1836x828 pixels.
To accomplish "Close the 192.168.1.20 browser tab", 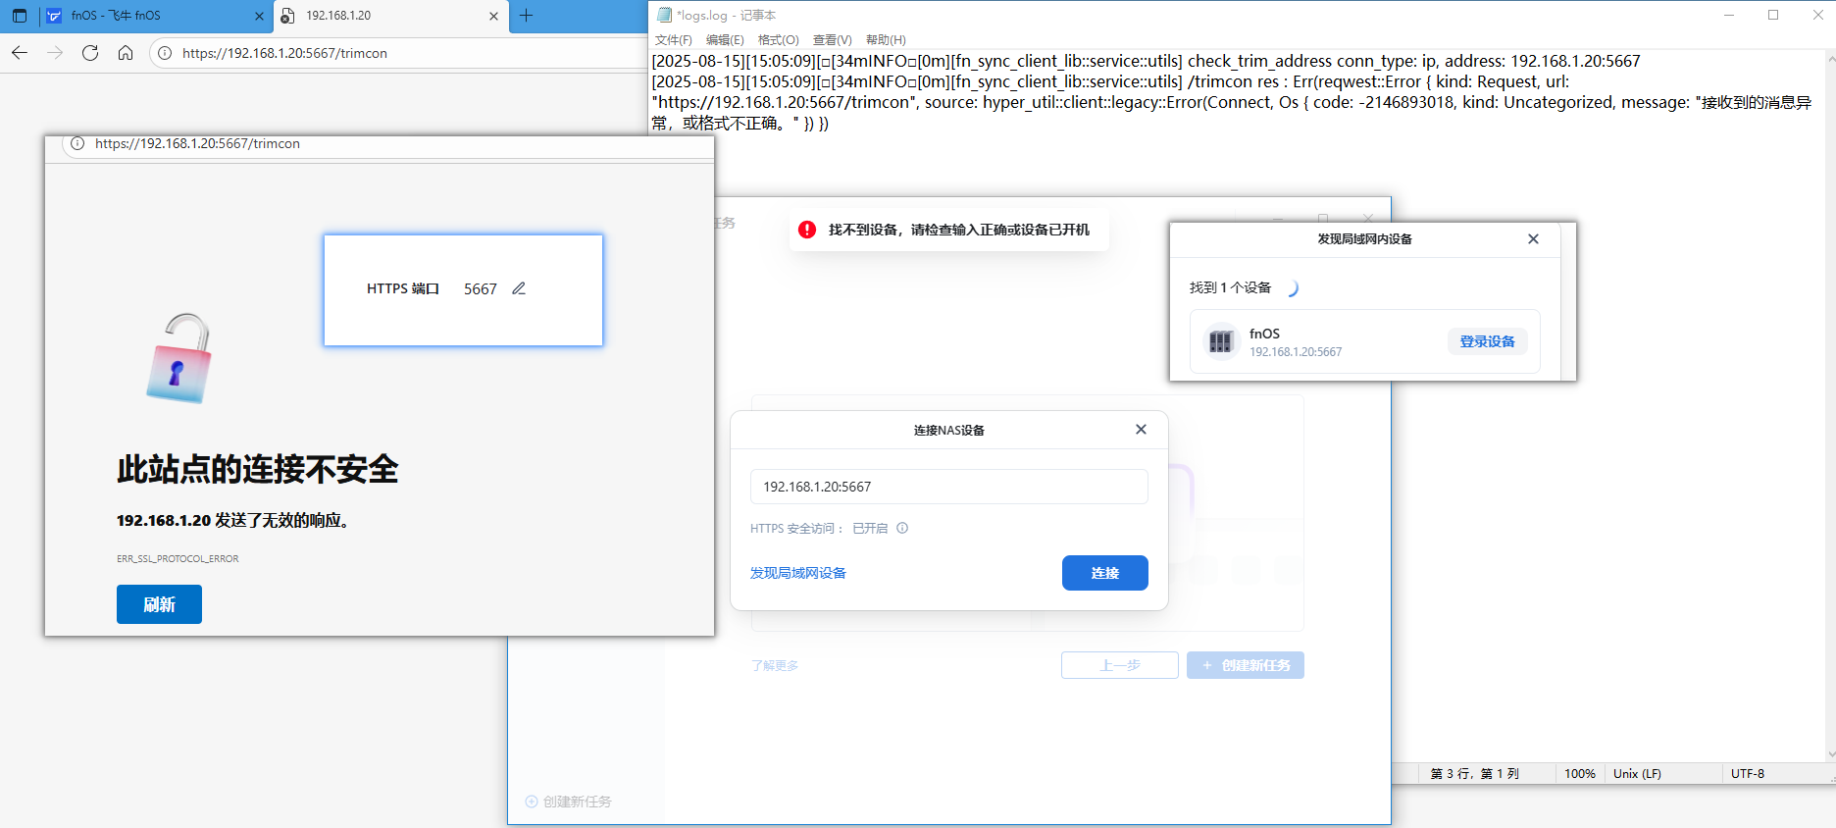I will click(x=493, y=16).
